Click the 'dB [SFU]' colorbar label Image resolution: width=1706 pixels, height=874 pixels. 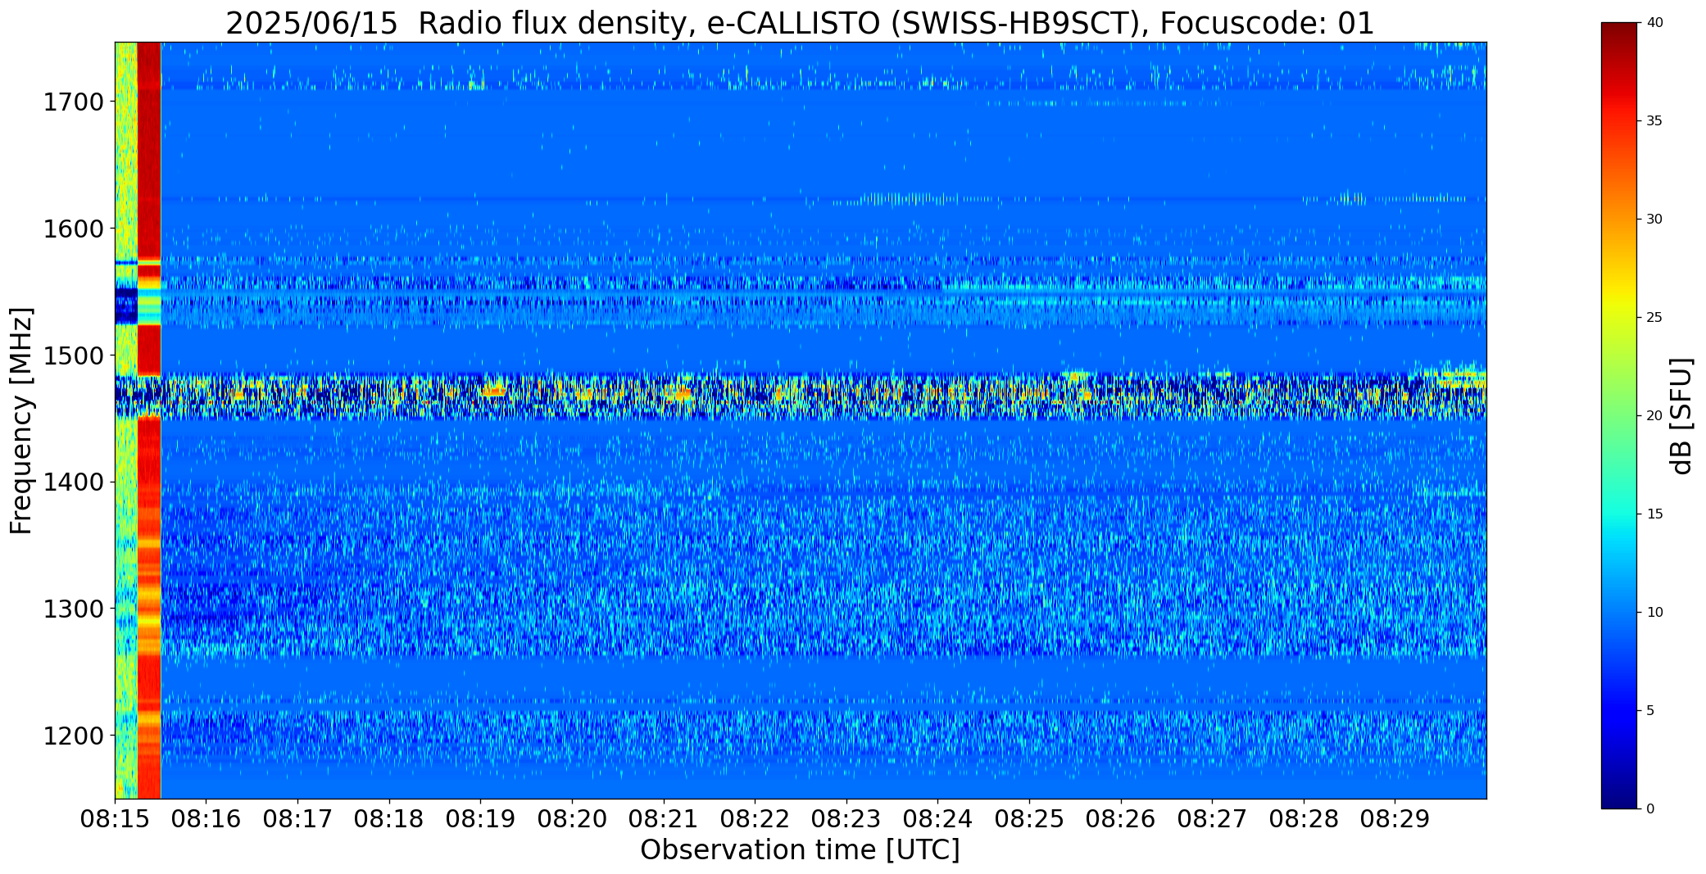point(1681,416)
